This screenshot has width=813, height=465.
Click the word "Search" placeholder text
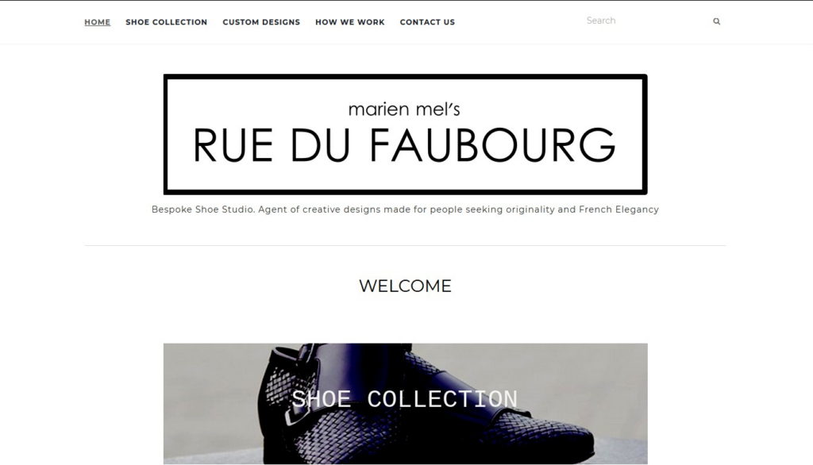click(601, 21)
